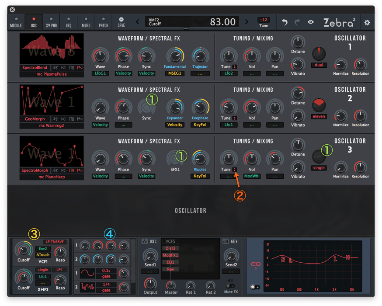This screenshot has width=382, height=306.
Task: Select the H high-shelf node in the EQ
Action: pos(347,257)
